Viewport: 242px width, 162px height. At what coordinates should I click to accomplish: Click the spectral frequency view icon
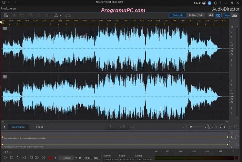(234, 15)
